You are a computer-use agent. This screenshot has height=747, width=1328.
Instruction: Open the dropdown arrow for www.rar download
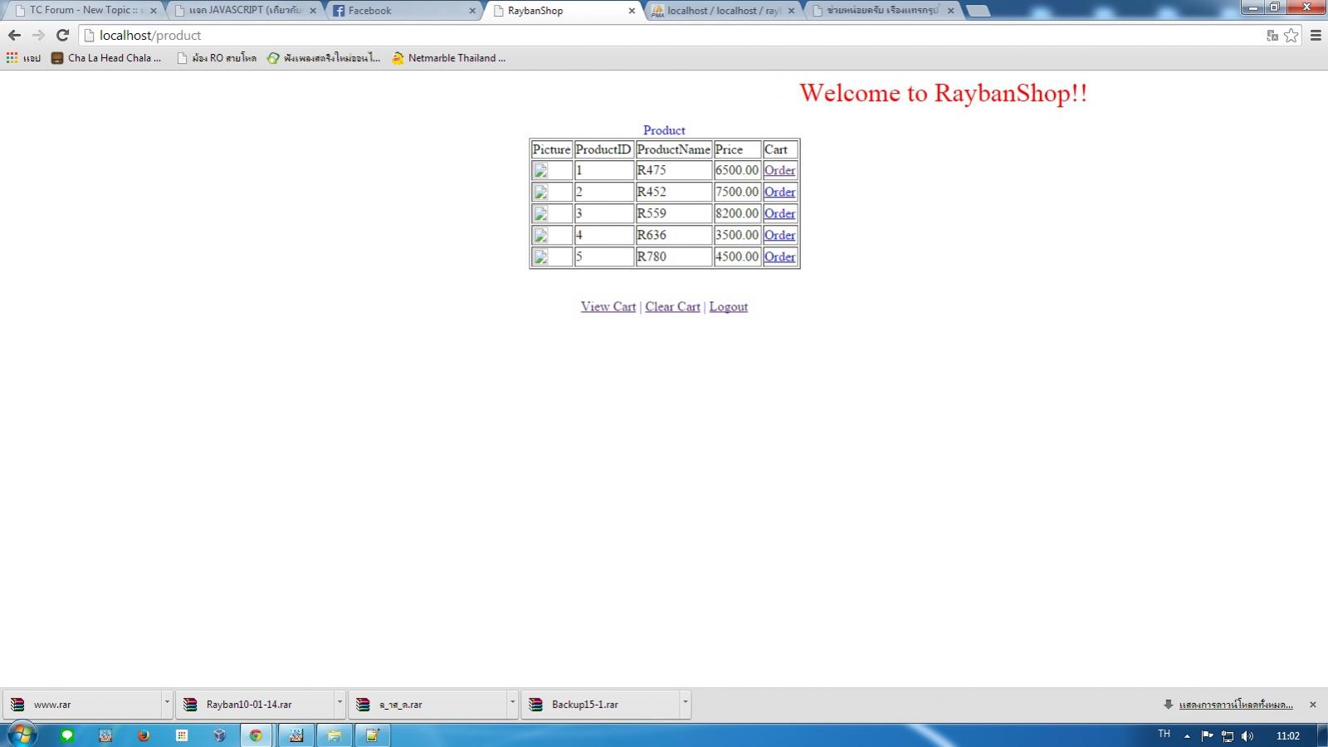[x=167, y=703]
